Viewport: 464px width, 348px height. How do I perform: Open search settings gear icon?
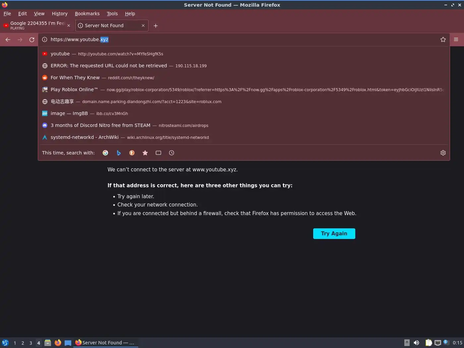443,153
